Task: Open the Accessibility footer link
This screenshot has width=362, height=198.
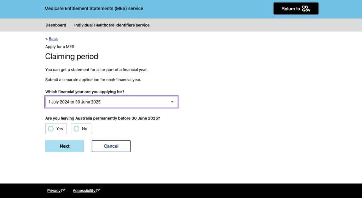Action: [x=86, y=190]
